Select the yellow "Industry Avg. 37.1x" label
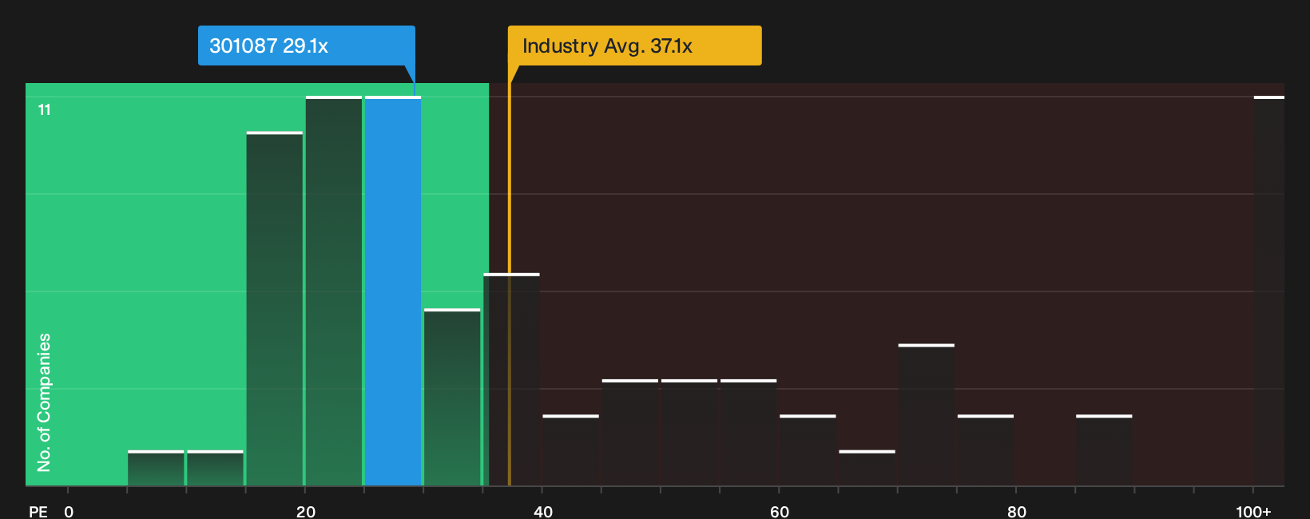1310x519 pixels. click(635, 46)
